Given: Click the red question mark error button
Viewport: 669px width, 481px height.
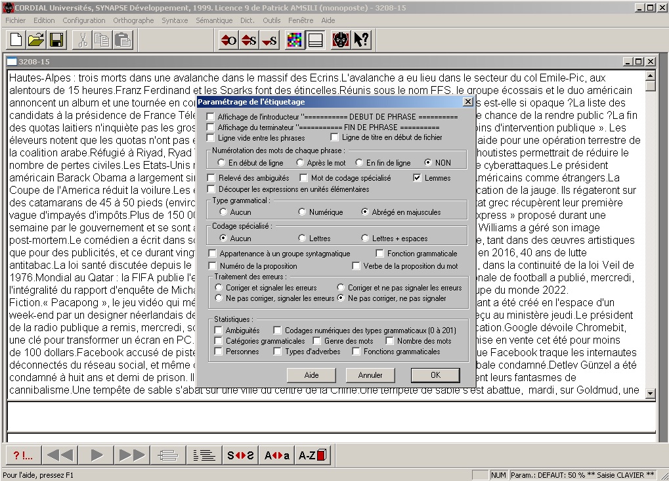Looking at the screenshot, I should point(24,455).
